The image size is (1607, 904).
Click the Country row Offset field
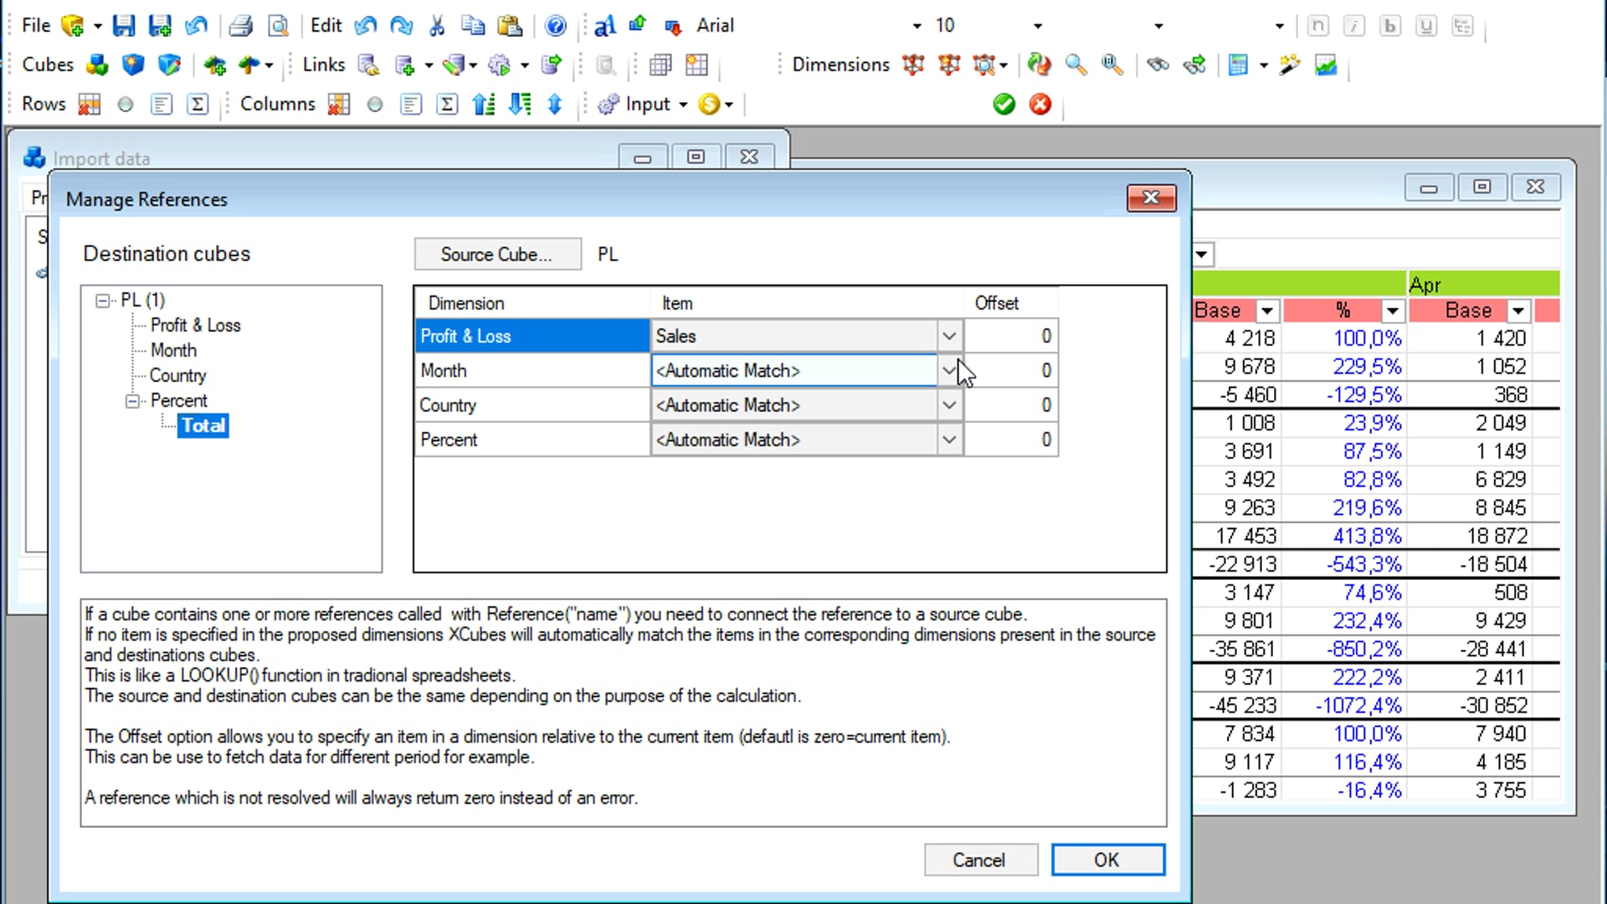1011,405
